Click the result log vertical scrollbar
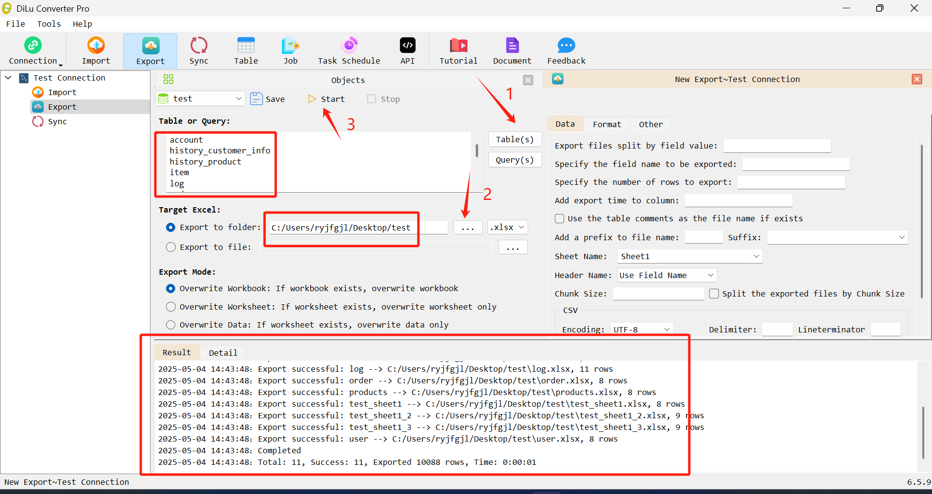The height and width of the screenshot is (494, 932). tap(923, 432)
